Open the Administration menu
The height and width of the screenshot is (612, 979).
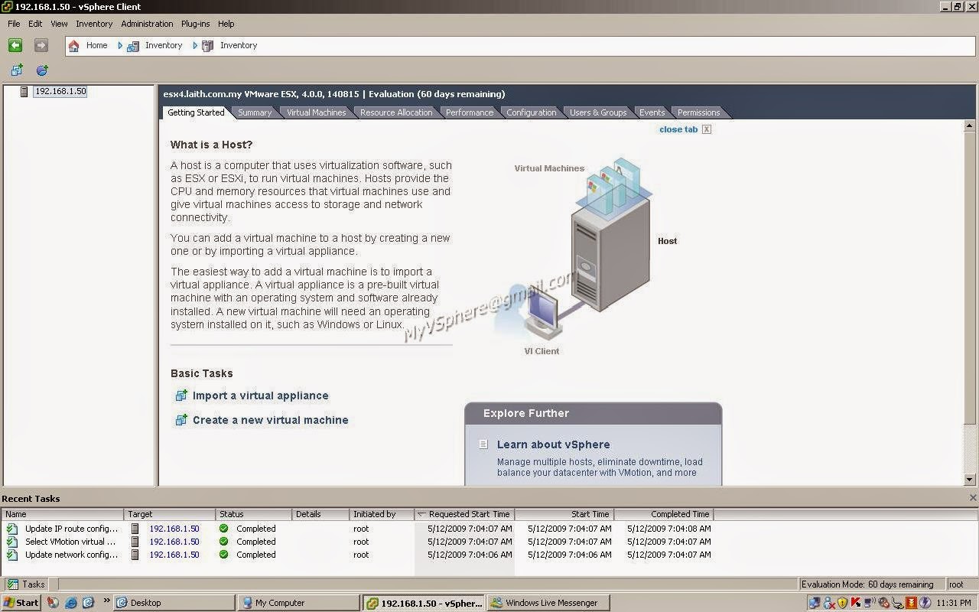pyautogui.click(x=147, y=24)
